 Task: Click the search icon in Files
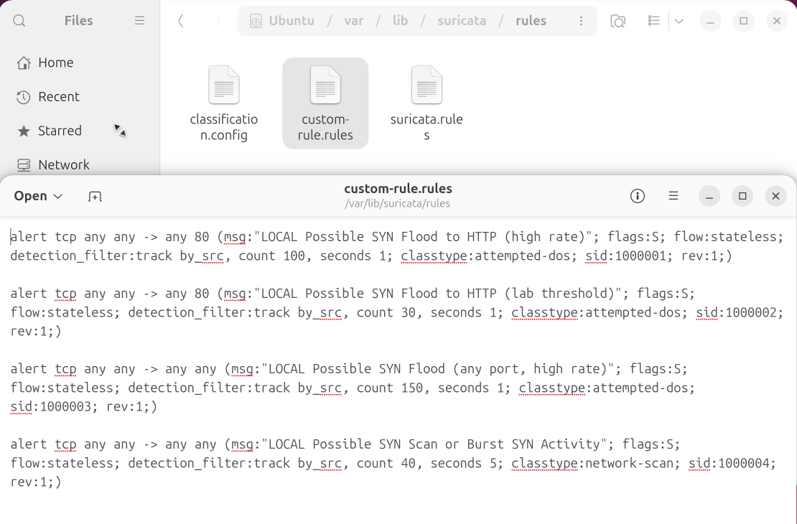[x=19, y=21]
